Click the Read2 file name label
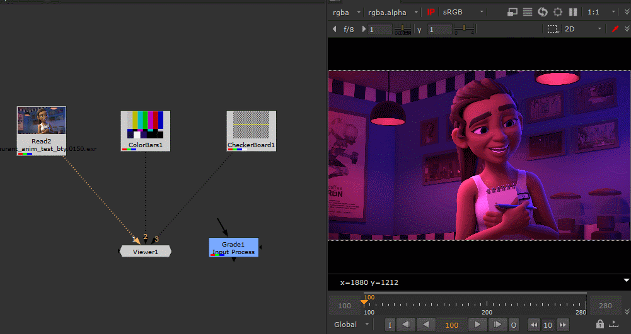The width and height of the screenshot is (631, 334). [48, 149]
